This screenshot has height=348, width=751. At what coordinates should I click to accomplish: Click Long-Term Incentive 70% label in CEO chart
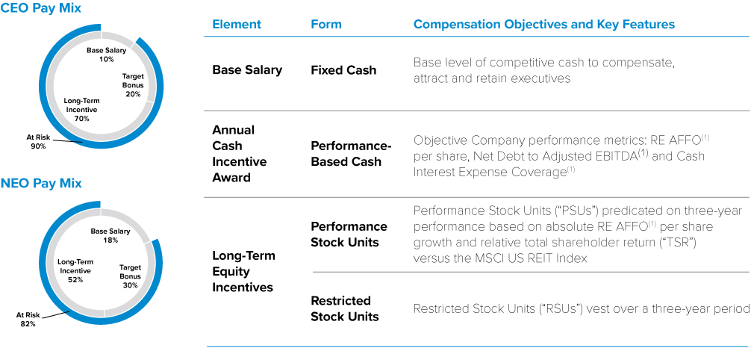pyautogui.click(x=81, y=109)
